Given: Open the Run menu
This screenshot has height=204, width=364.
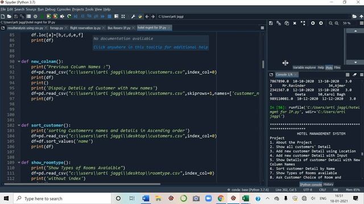Looking at the screenshot, I should [x=40, y=9].
